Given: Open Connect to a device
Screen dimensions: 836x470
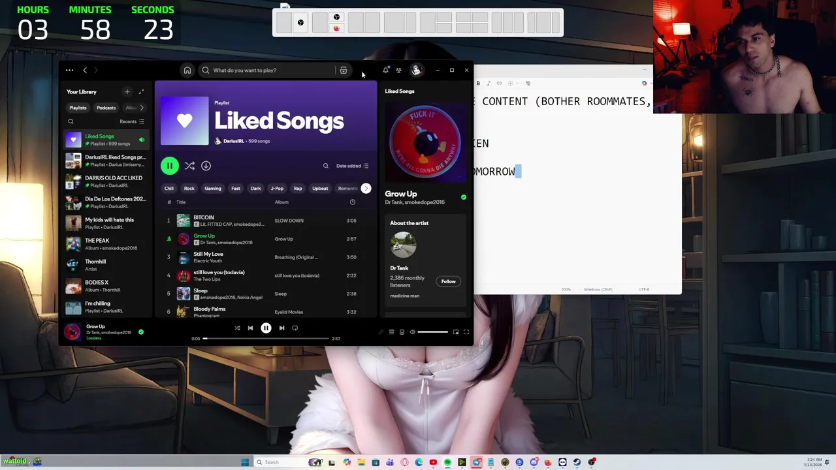Looking at the screenshot, I should 402,332.
